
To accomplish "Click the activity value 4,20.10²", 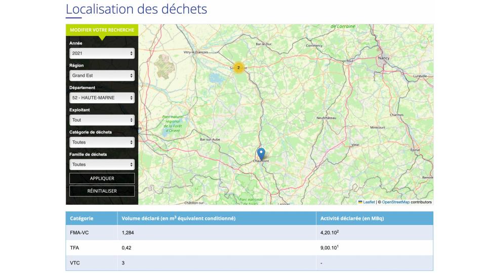I will [x=330, y=233].
